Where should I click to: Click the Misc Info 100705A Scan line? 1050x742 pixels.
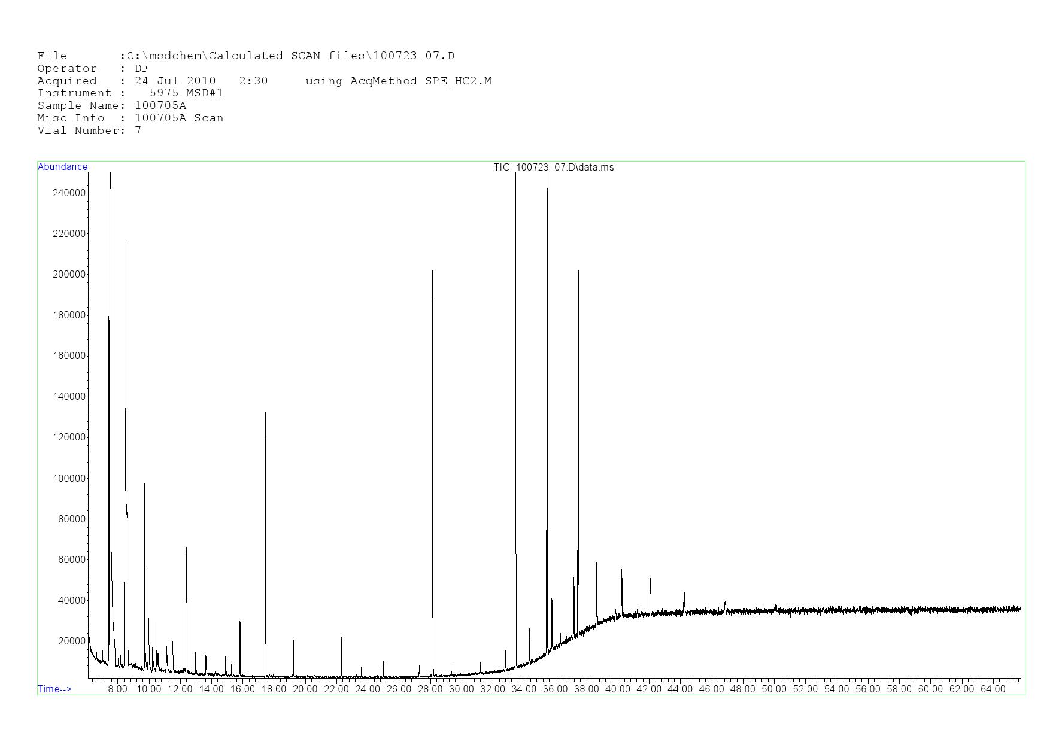pos(130,118)
